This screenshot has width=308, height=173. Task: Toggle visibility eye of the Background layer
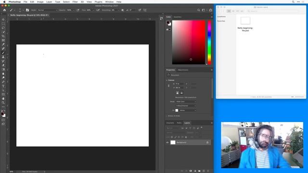pyautogui.click(x=167, y=143)
